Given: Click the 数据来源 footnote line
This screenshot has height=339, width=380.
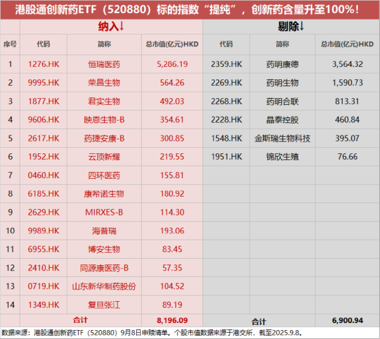Looking at the screenshot, I should click(x=152, y=333).
